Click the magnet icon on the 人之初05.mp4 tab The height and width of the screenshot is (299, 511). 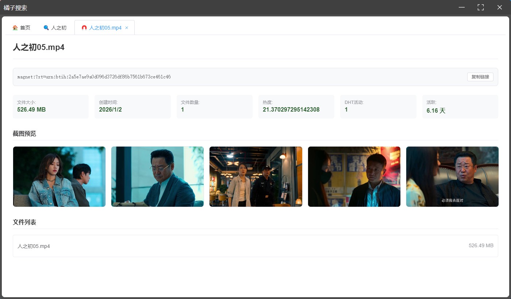(x=84, y=28)
